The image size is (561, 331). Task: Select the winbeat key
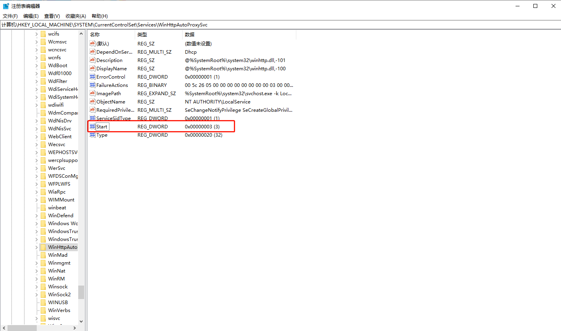[x=56, y=207]
